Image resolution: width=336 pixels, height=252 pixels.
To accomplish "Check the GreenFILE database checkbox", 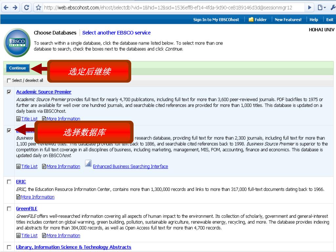I will coord(9,209).
